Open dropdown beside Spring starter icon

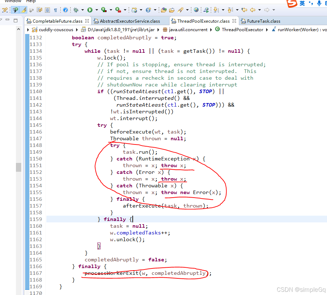tap(155, 10)
